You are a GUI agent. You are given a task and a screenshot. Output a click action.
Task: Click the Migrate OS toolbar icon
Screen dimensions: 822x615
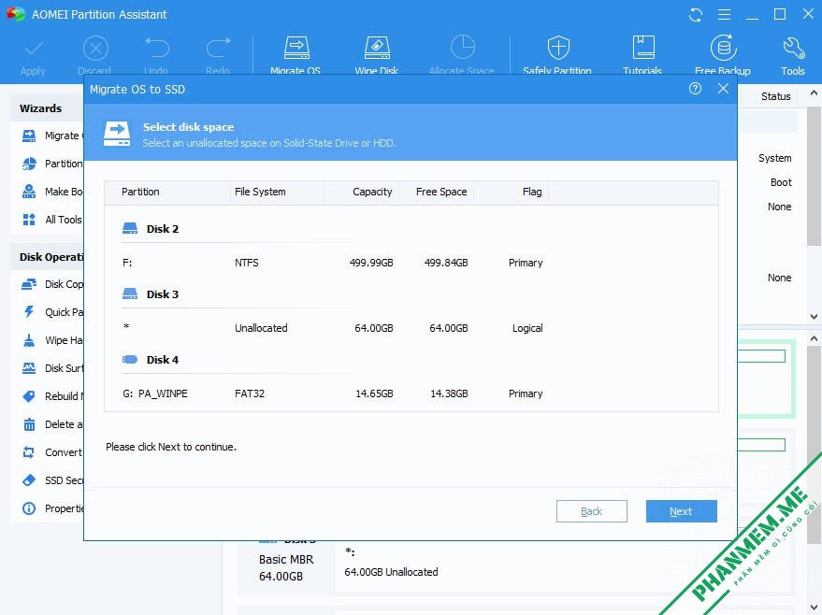(296, 48)
